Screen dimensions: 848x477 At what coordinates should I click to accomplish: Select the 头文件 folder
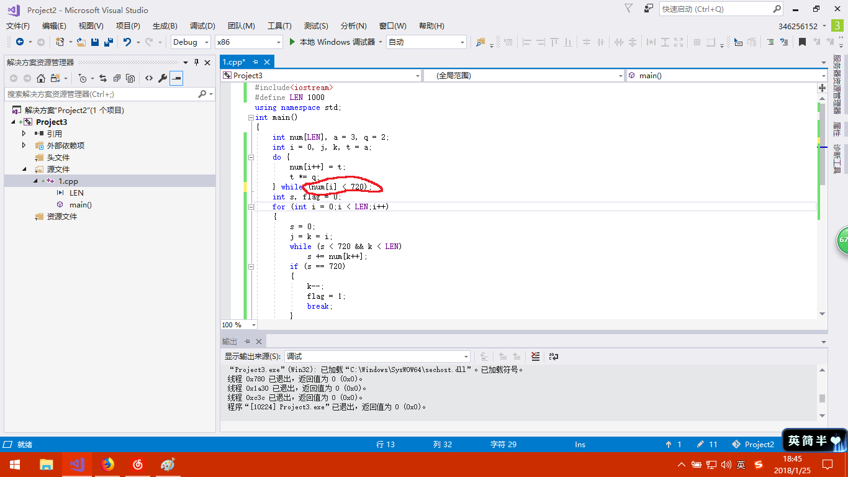click(x=58, y=157)
